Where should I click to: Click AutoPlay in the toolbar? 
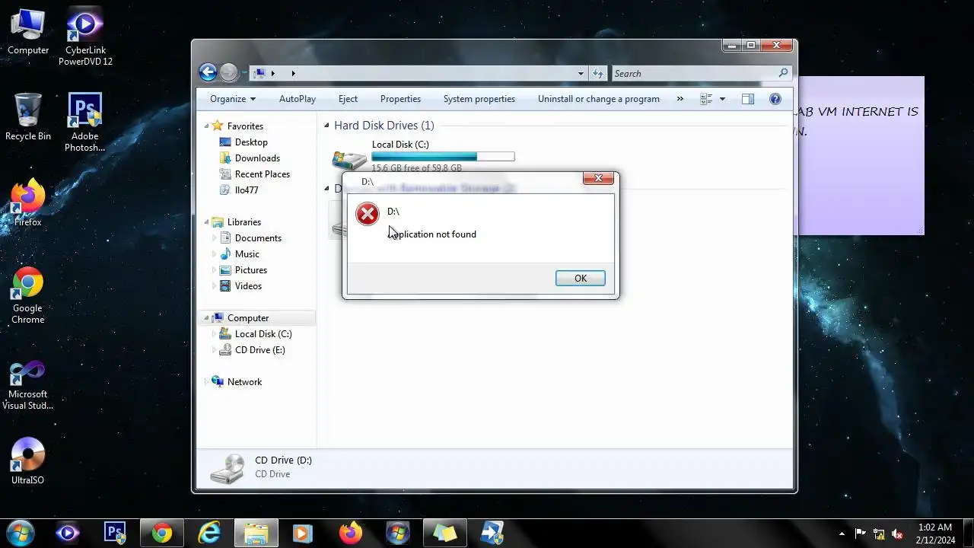pyautogui.click(x=298, y=99)
